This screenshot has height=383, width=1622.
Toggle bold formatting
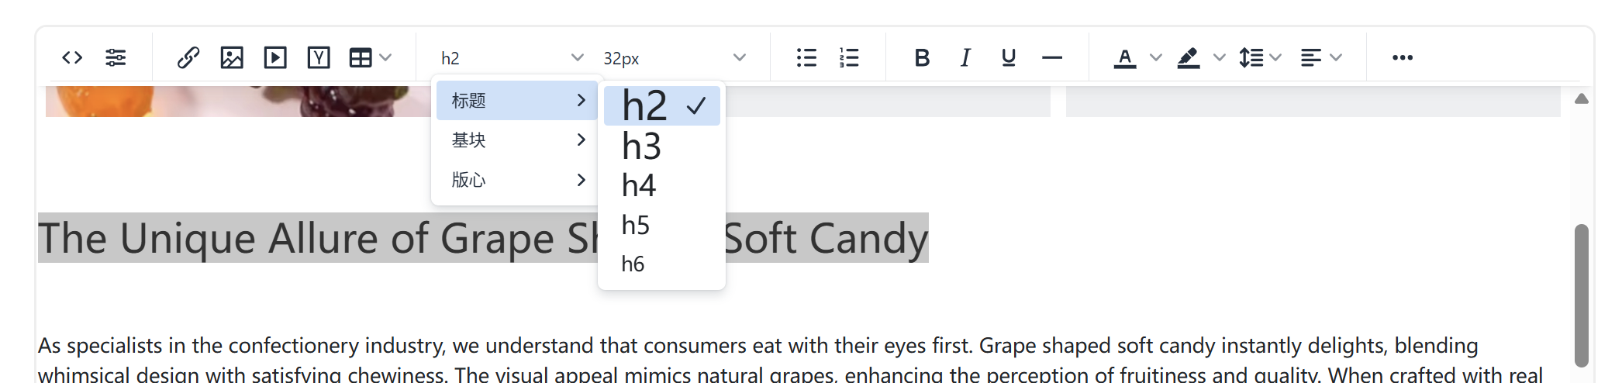pos(922,57)
